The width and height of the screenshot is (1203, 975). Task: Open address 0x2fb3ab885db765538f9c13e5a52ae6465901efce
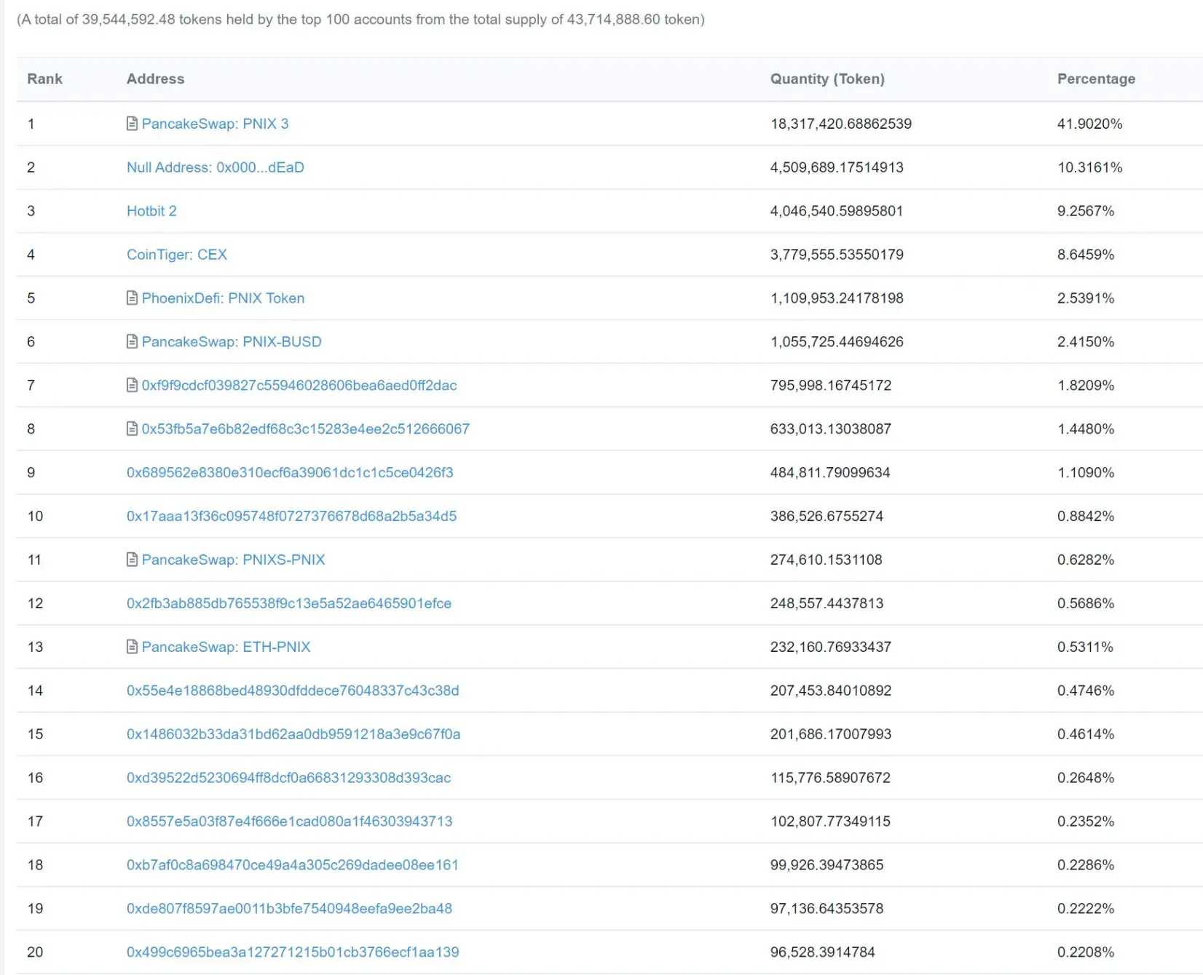point(289,604)
